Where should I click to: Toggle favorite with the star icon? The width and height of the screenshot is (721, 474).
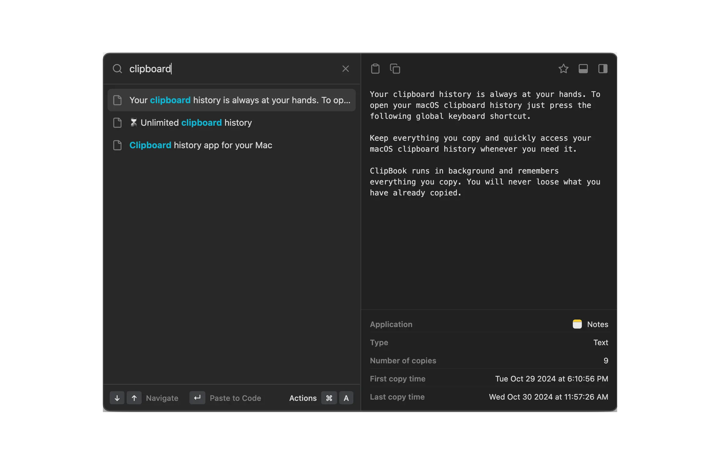pos(563,68)
